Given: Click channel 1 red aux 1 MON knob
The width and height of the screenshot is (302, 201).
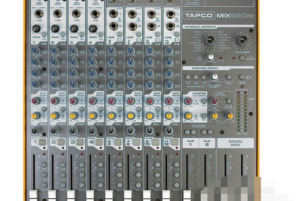Looking at the screenshot, I should (x=35, y=101).
